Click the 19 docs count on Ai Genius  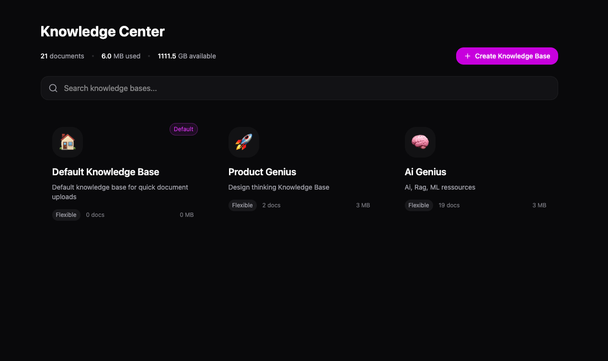click(449, 205)
